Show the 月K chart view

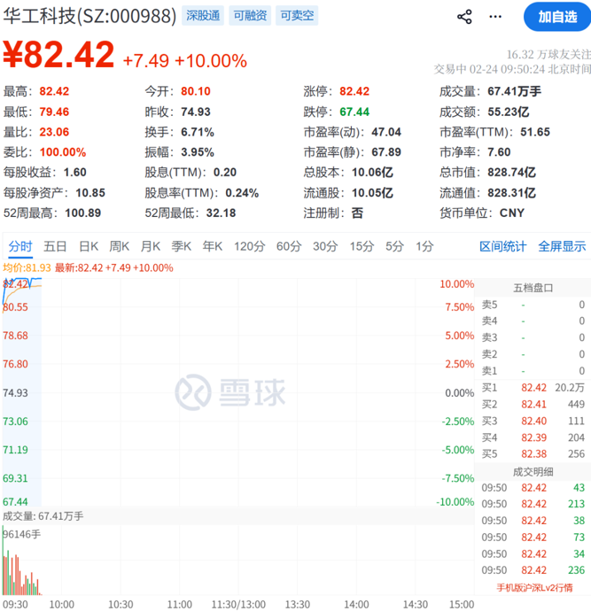[x=150, y=246]
